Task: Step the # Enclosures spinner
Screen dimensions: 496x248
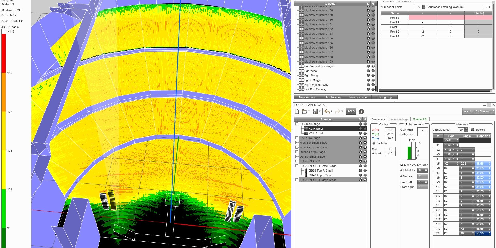Action: (x=466, y=130)
